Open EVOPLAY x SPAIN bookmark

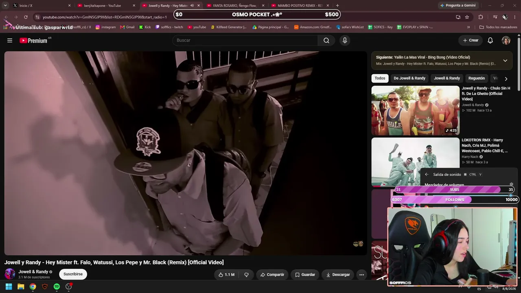415,27
